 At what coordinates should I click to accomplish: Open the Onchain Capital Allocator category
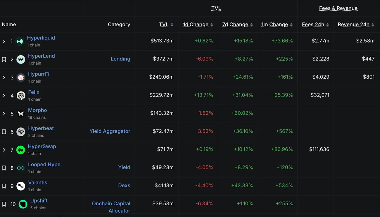point(111,207)
